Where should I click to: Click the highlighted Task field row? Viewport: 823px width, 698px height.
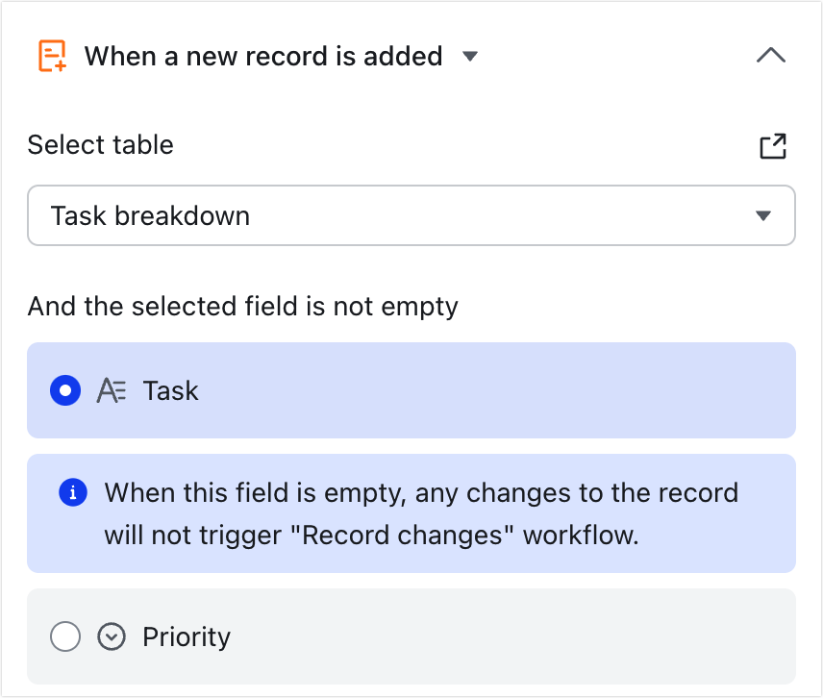(x=411, y=390)
